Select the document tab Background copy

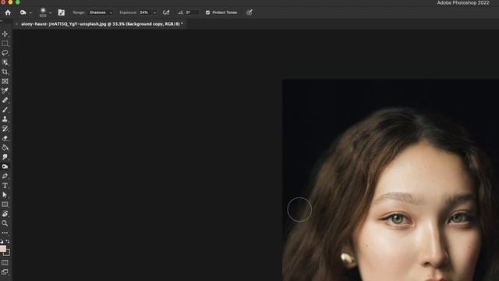coord(102,24)
